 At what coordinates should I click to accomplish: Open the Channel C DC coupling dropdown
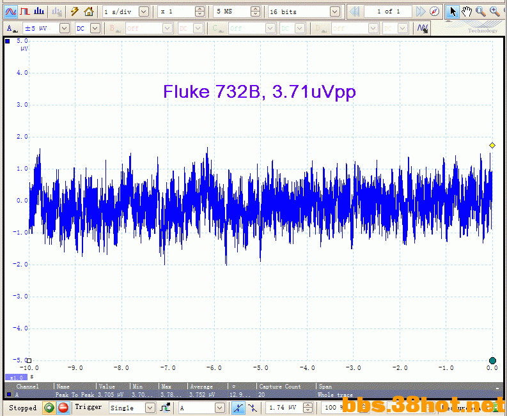(300, 29)
